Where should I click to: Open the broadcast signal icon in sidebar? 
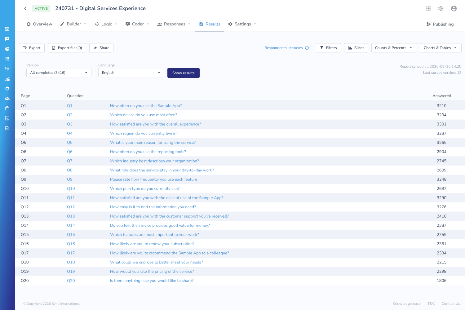tap(7, 69)
